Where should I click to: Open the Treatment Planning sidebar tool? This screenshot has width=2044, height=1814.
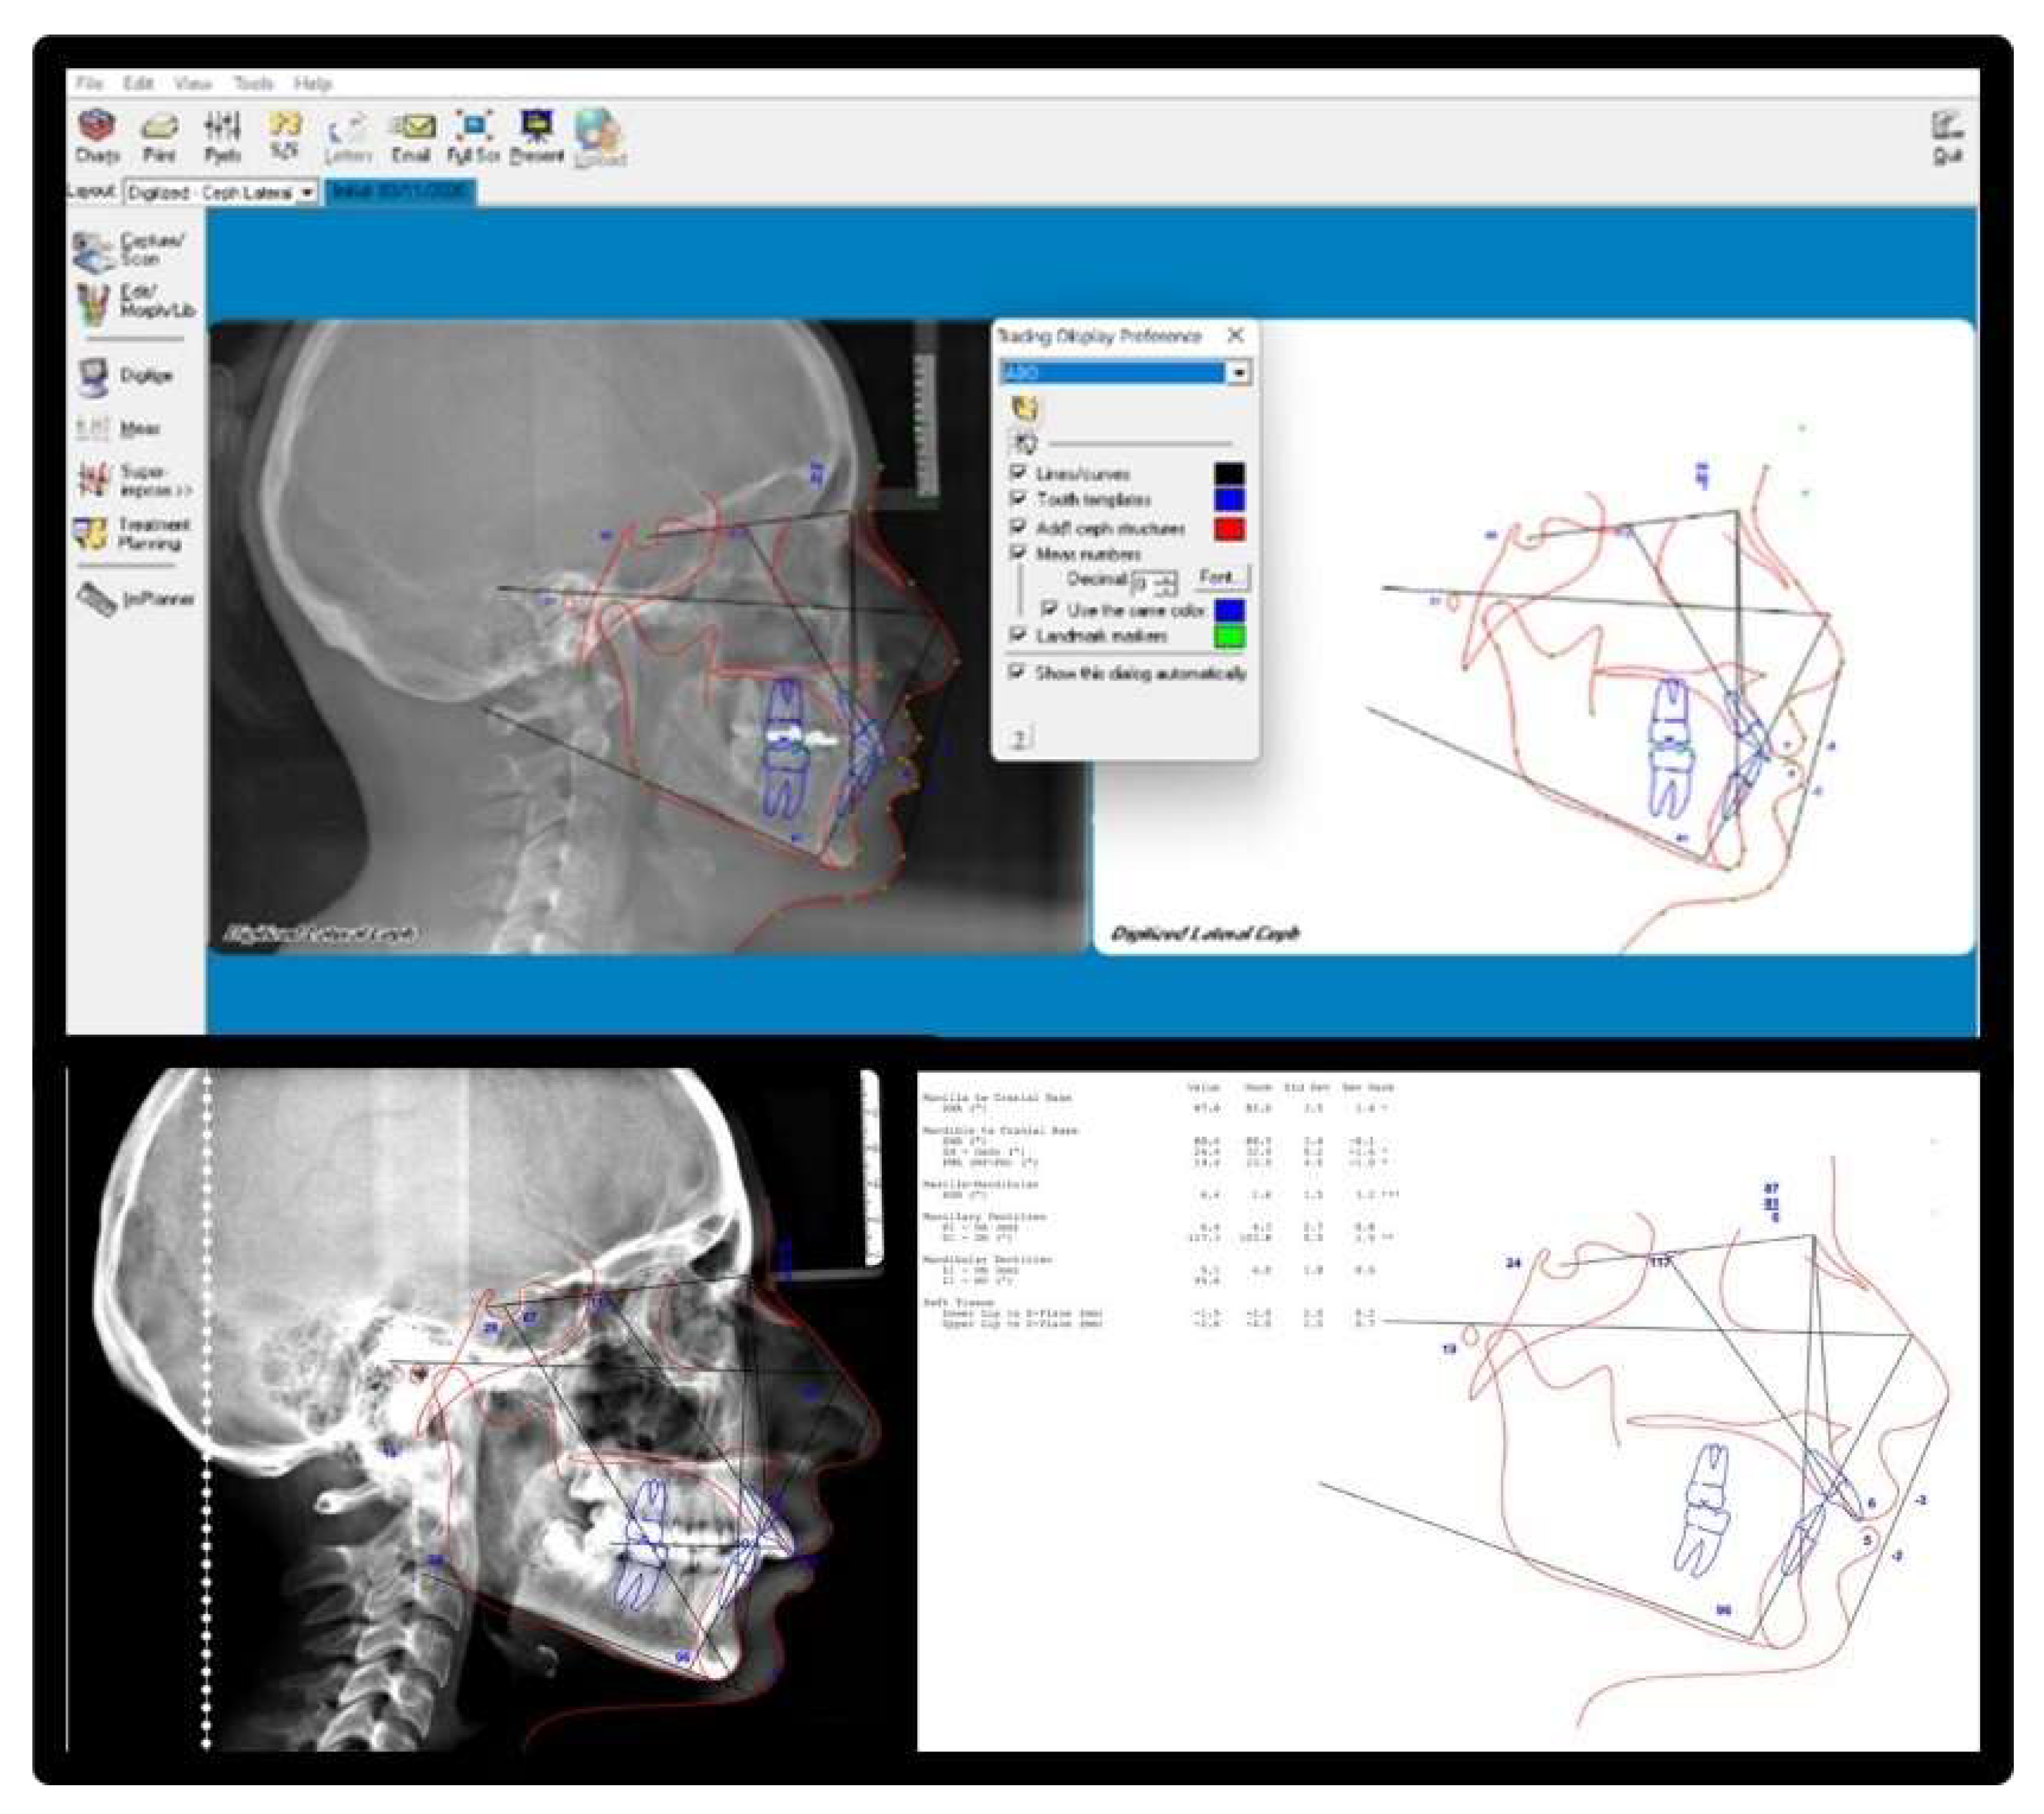click(x=130, y=533)
